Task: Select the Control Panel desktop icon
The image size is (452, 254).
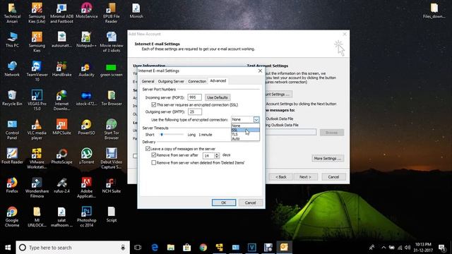Action: click(12, 129)
